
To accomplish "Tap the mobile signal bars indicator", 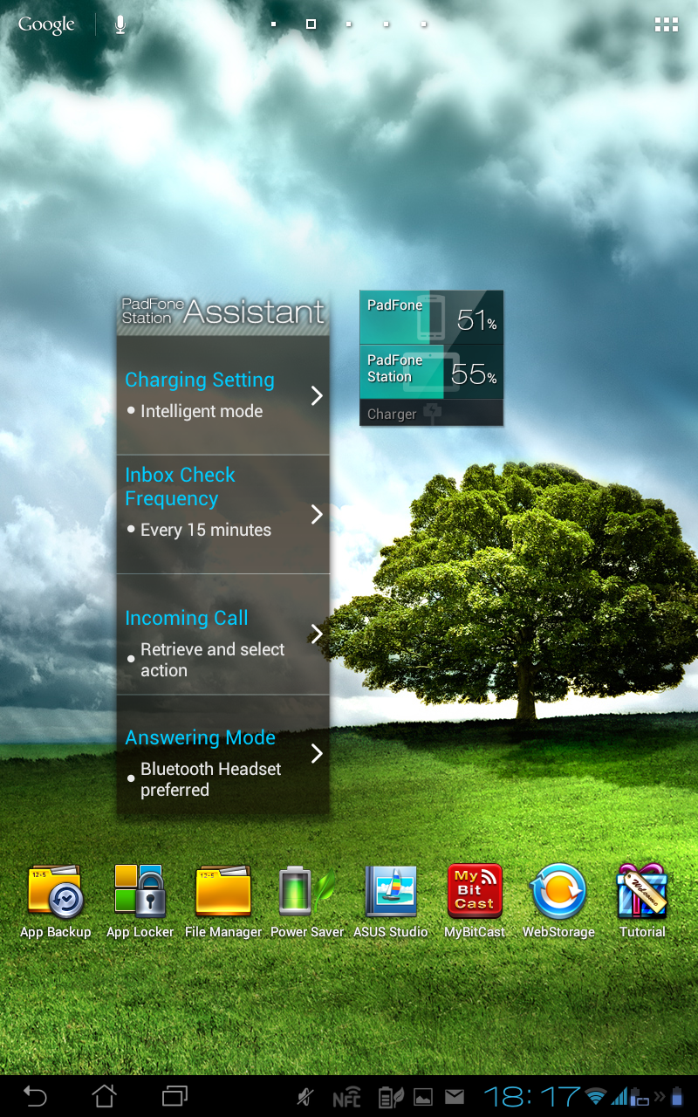I will tap(620, 1097).
